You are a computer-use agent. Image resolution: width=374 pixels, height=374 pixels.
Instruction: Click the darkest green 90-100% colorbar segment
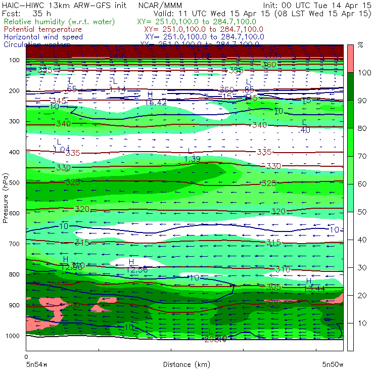tap(350, 86)
